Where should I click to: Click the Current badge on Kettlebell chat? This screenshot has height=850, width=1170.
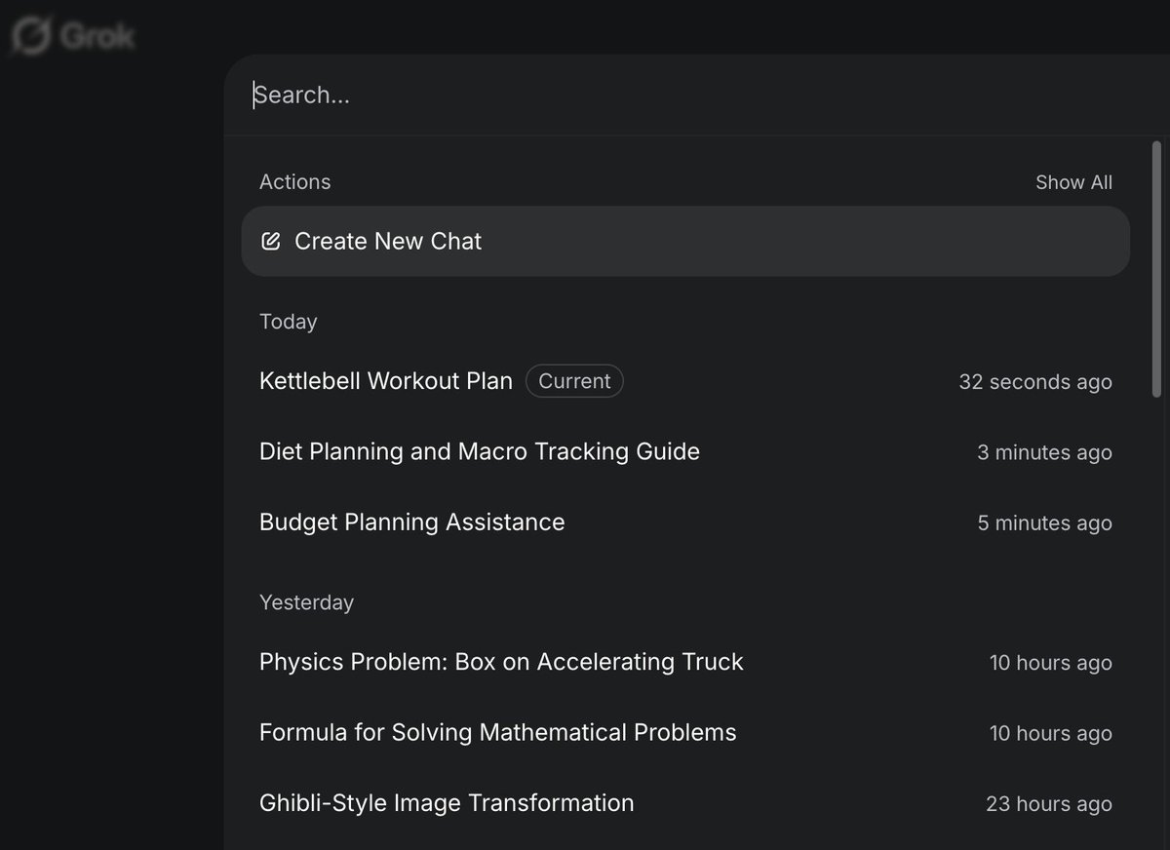pos(574,381)
